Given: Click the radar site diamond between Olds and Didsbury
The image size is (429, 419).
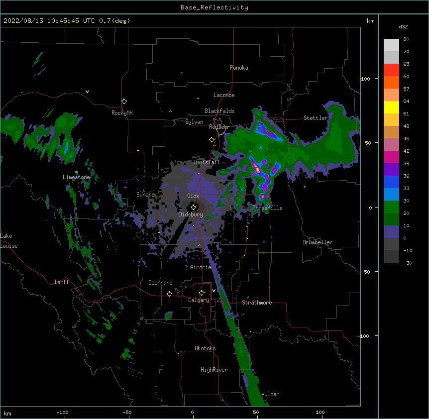Looking at the screenshot, I should (193, 208).
